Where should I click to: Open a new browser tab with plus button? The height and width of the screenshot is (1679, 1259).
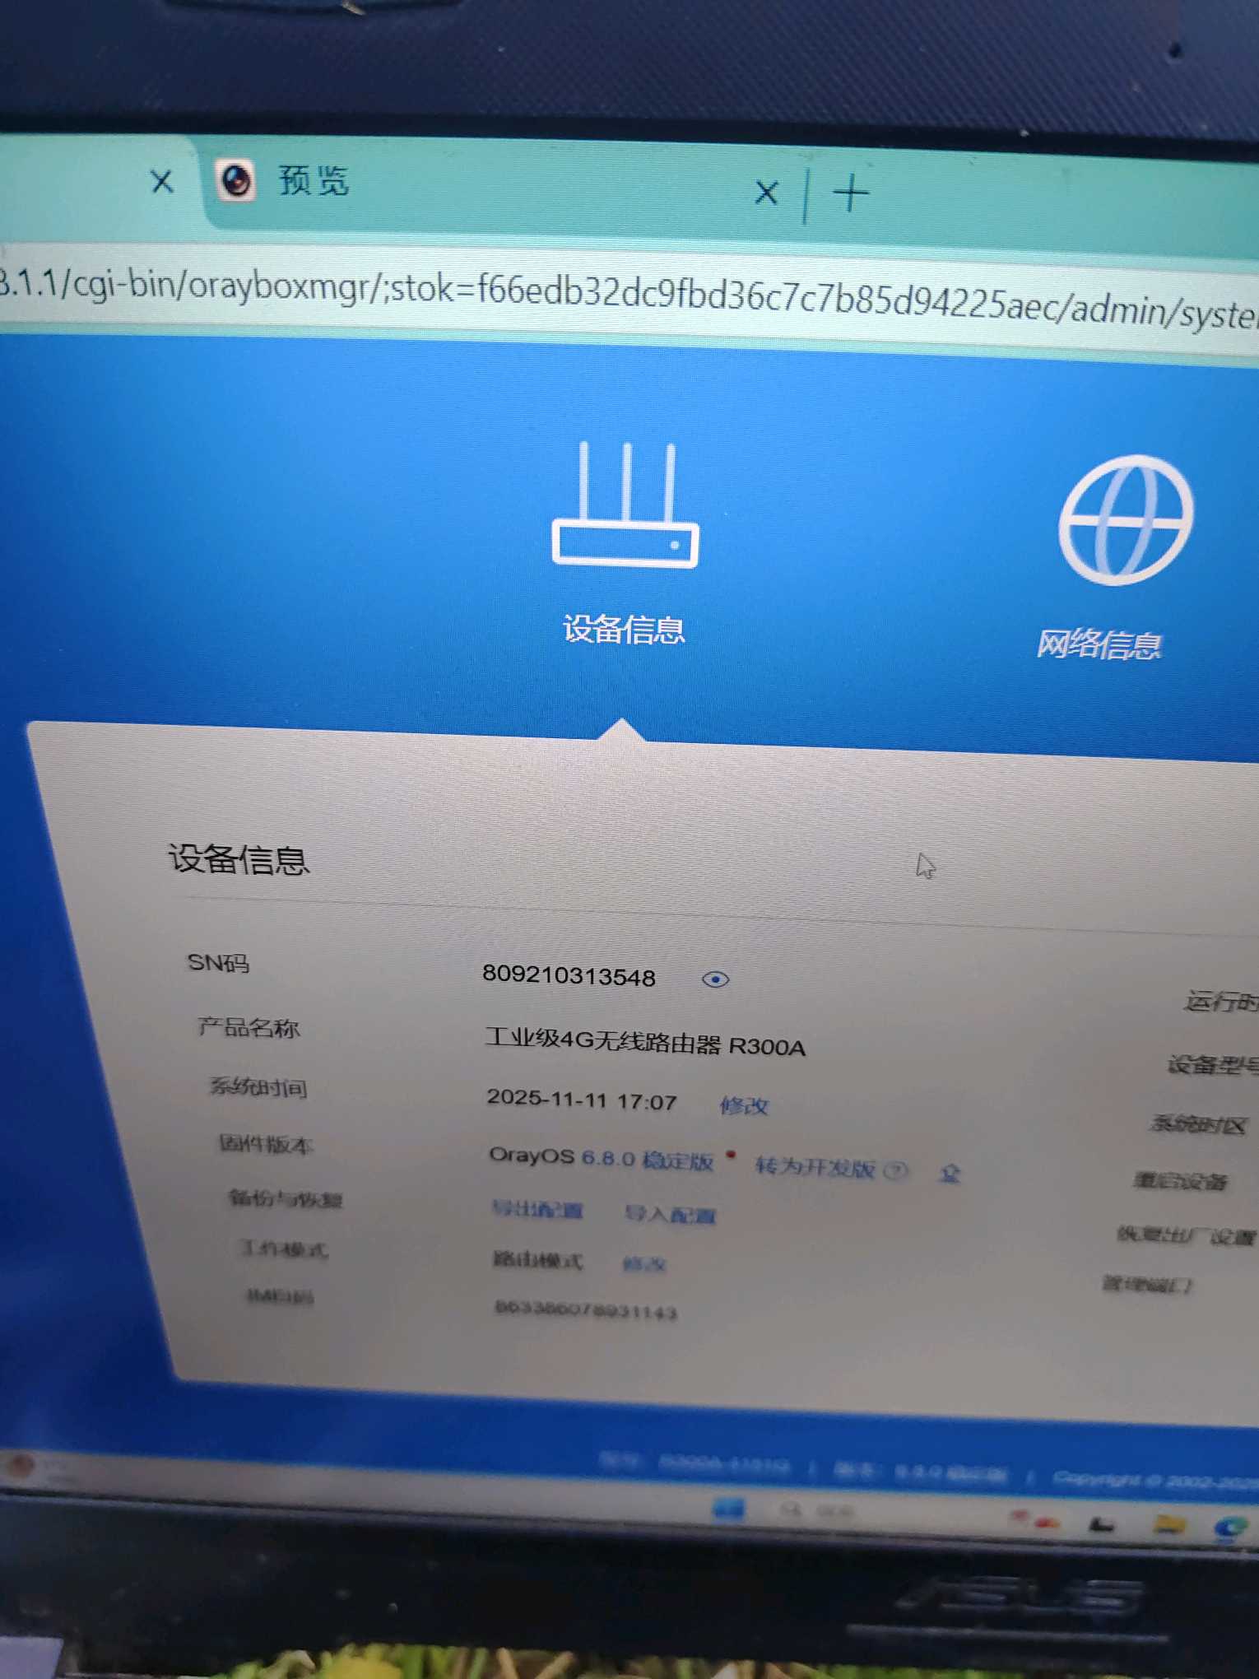[850, 194]
